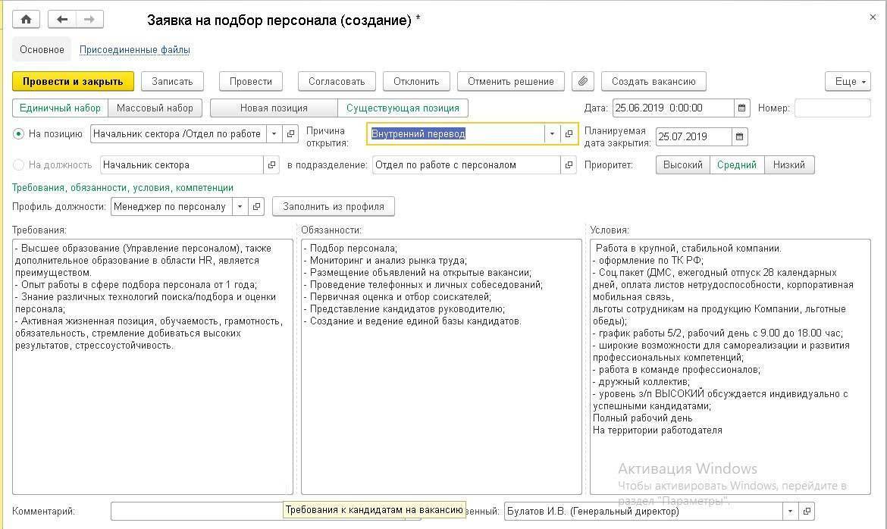This screenshot has width=887, height=529.
Task: Click the Home icon button
Action: 27,20
